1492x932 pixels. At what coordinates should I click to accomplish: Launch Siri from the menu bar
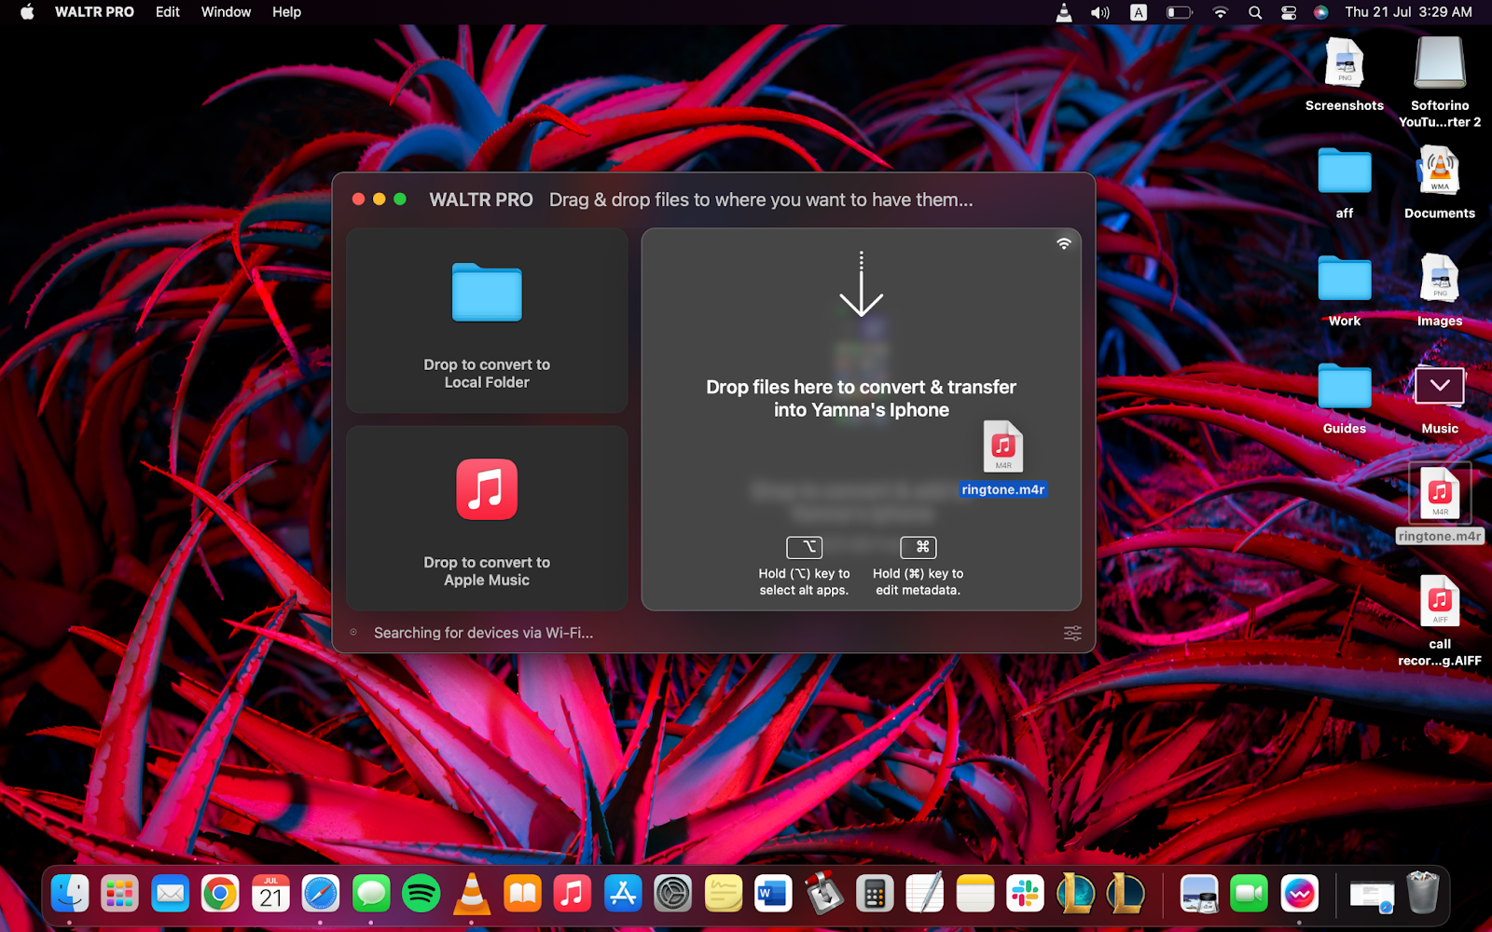pyautogui.click(x=1320, y=12)
